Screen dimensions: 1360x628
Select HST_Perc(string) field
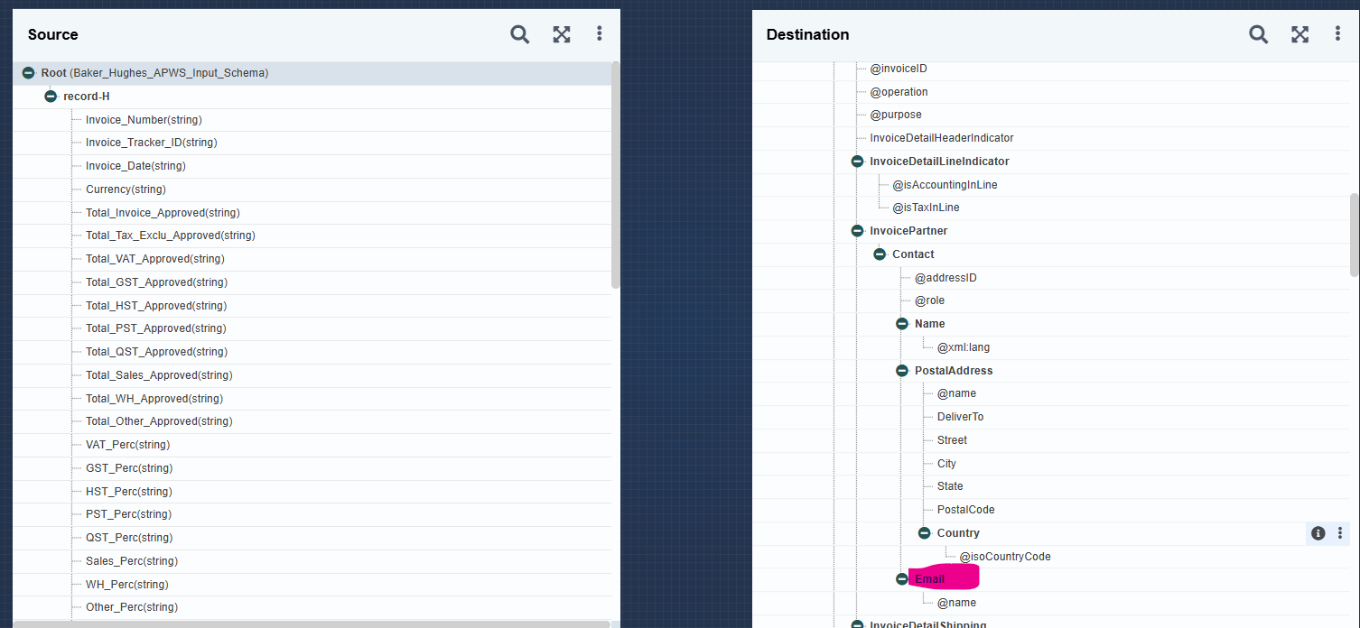coord(128,492)
